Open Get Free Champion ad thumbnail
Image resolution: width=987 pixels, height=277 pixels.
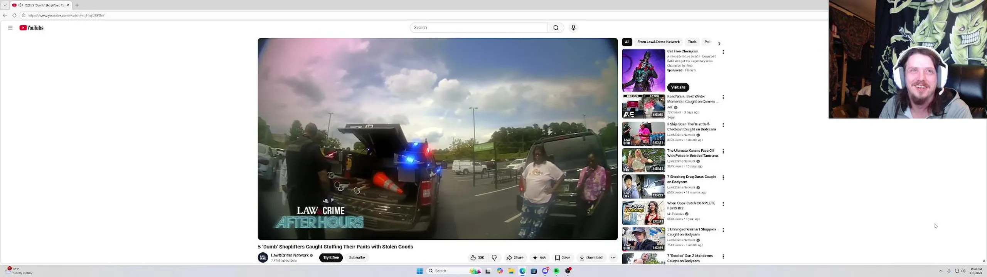[x=643, y=70]
